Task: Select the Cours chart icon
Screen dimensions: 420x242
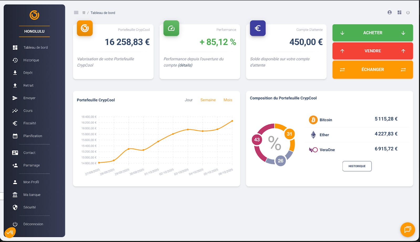Action: pos(15,110)
